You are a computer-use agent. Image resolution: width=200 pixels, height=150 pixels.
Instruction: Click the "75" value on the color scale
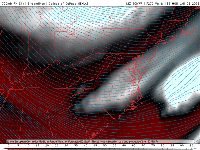point(153,145)
